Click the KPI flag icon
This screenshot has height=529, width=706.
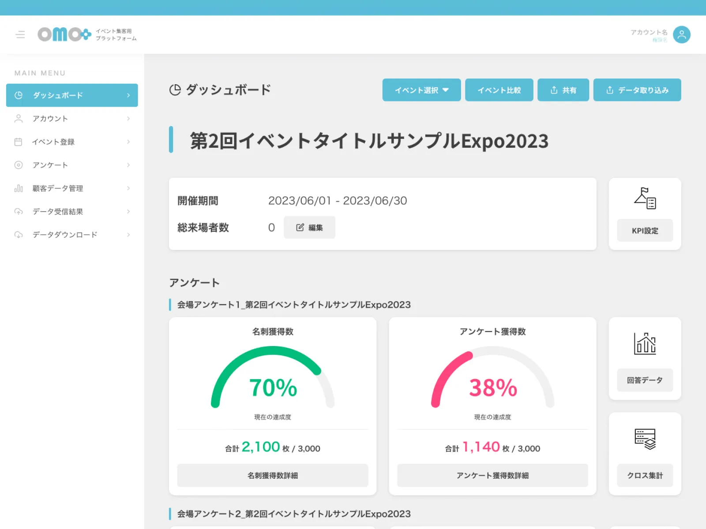(645, 198)
